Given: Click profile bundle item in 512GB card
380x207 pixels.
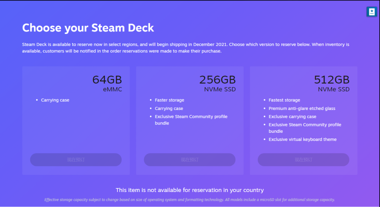Looking at the screenshot, I should pyautogui.click(x=305, y=128).
